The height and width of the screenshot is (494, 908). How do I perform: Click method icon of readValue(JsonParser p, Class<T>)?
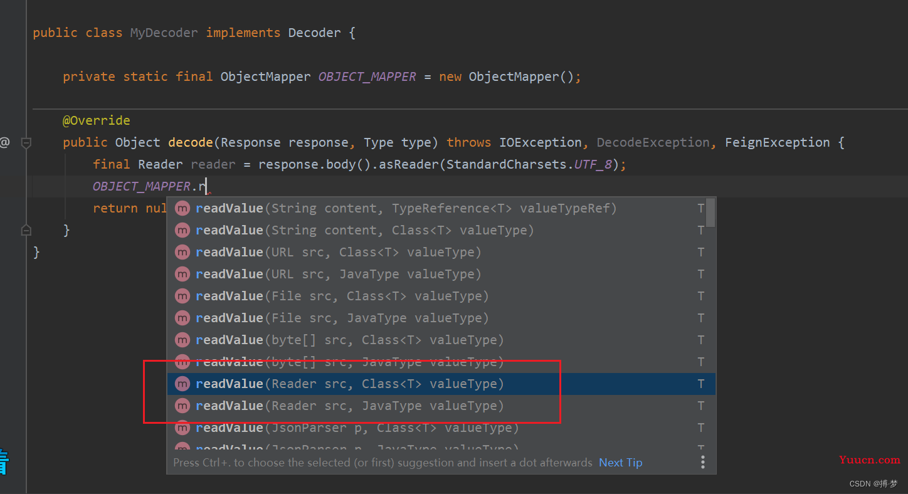click(x=182, y=428)
